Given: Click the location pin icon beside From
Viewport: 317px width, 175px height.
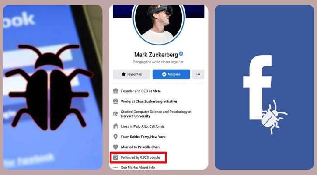Looking at the screenshot, I should point(115,137).
